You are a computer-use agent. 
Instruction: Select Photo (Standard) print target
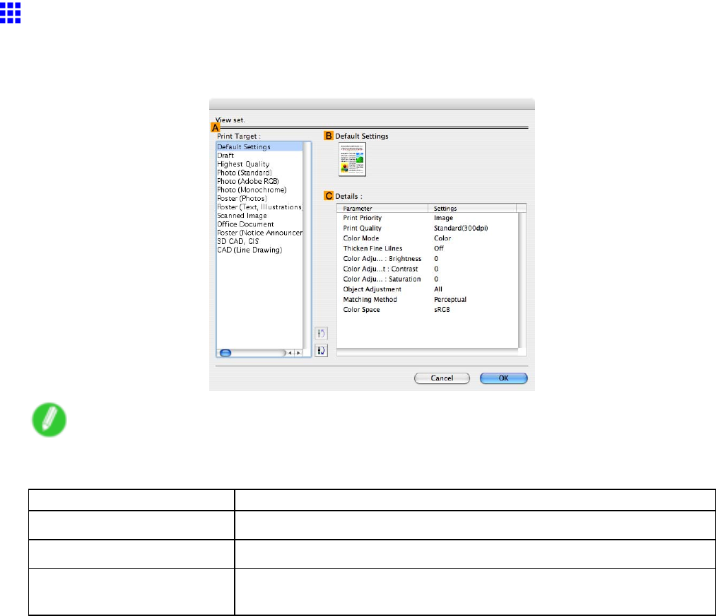[x=259, y=173]
